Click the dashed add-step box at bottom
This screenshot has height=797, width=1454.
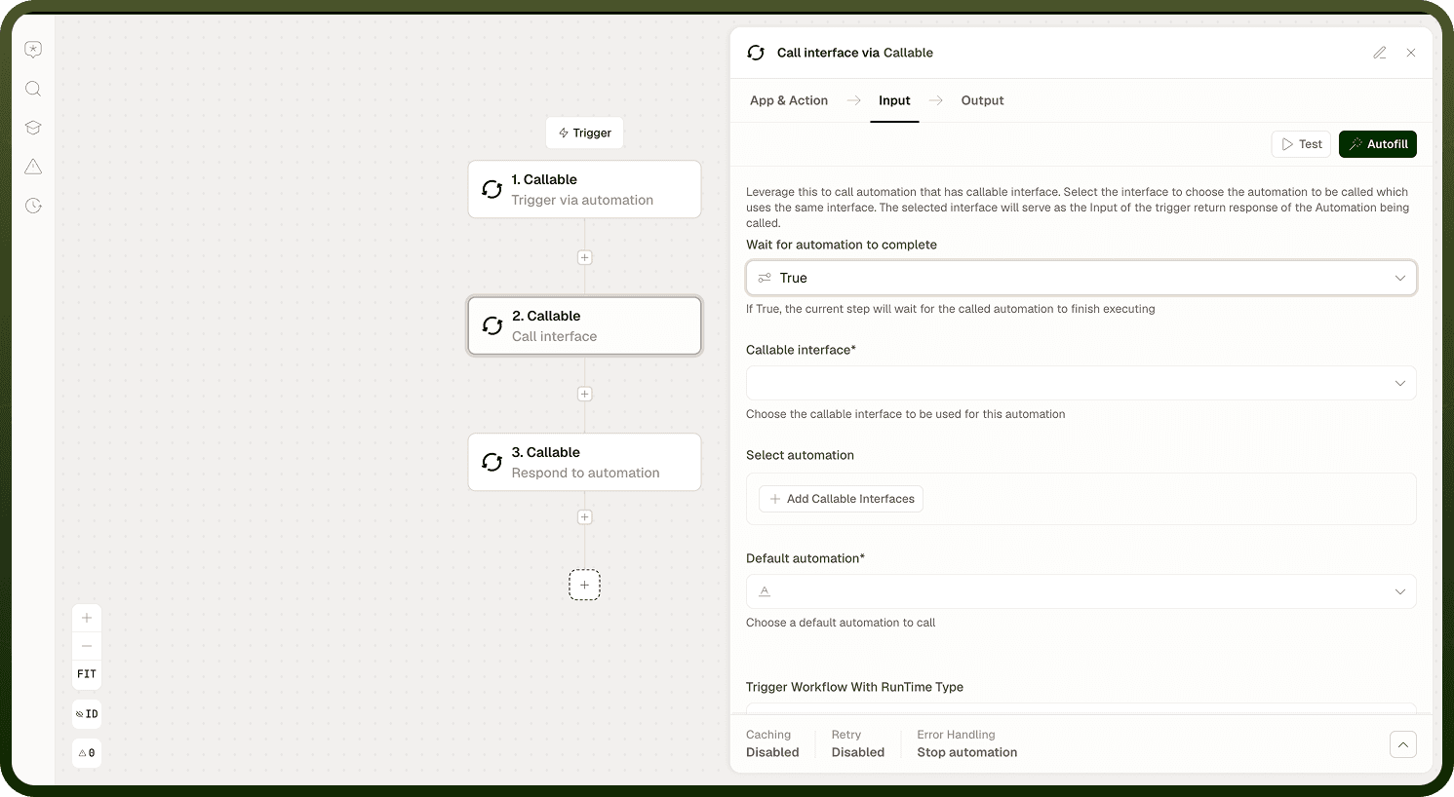584,585
